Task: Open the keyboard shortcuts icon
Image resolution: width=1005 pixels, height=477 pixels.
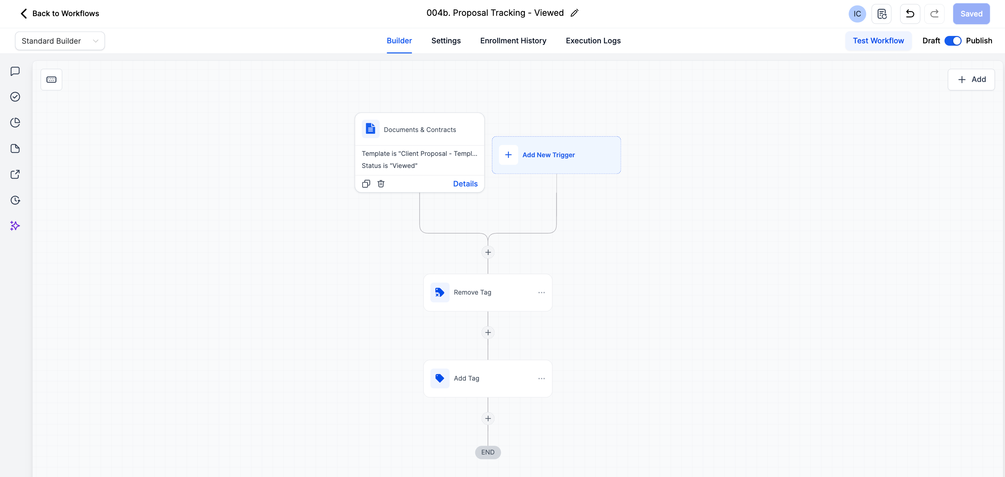Action: pyautogui.click(x=51, y=80)
